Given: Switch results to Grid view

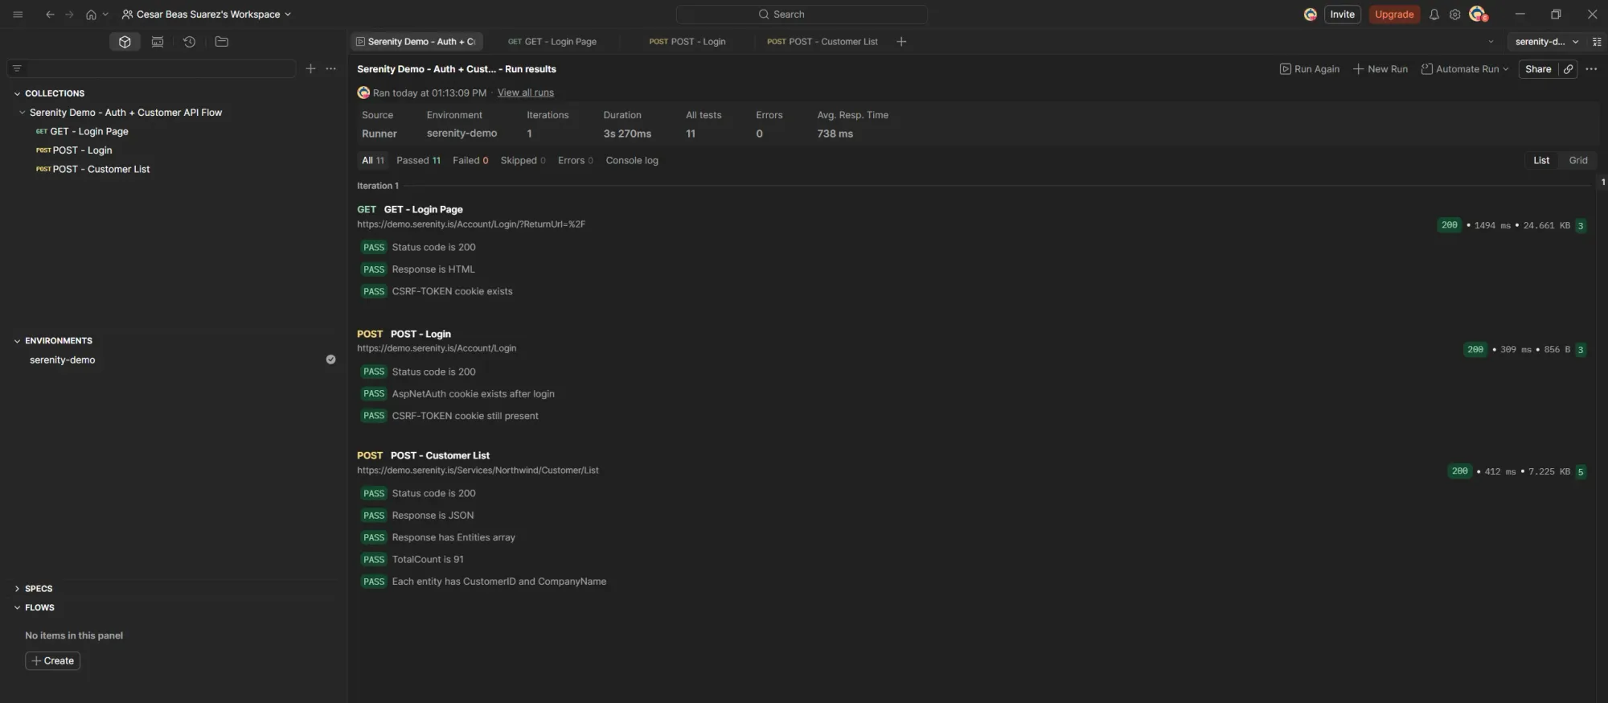Looking at the screenshot, I should (1578, 160).
